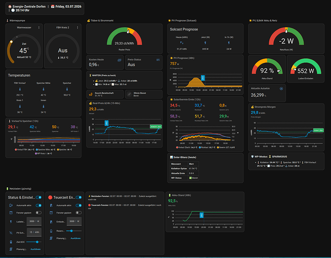Click the Ziel-SOC battery icon

coord(11,242)
